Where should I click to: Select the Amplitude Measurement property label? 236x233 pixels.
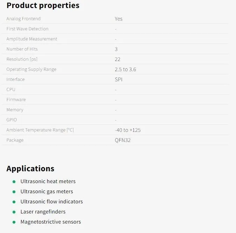tap(32, 39)
